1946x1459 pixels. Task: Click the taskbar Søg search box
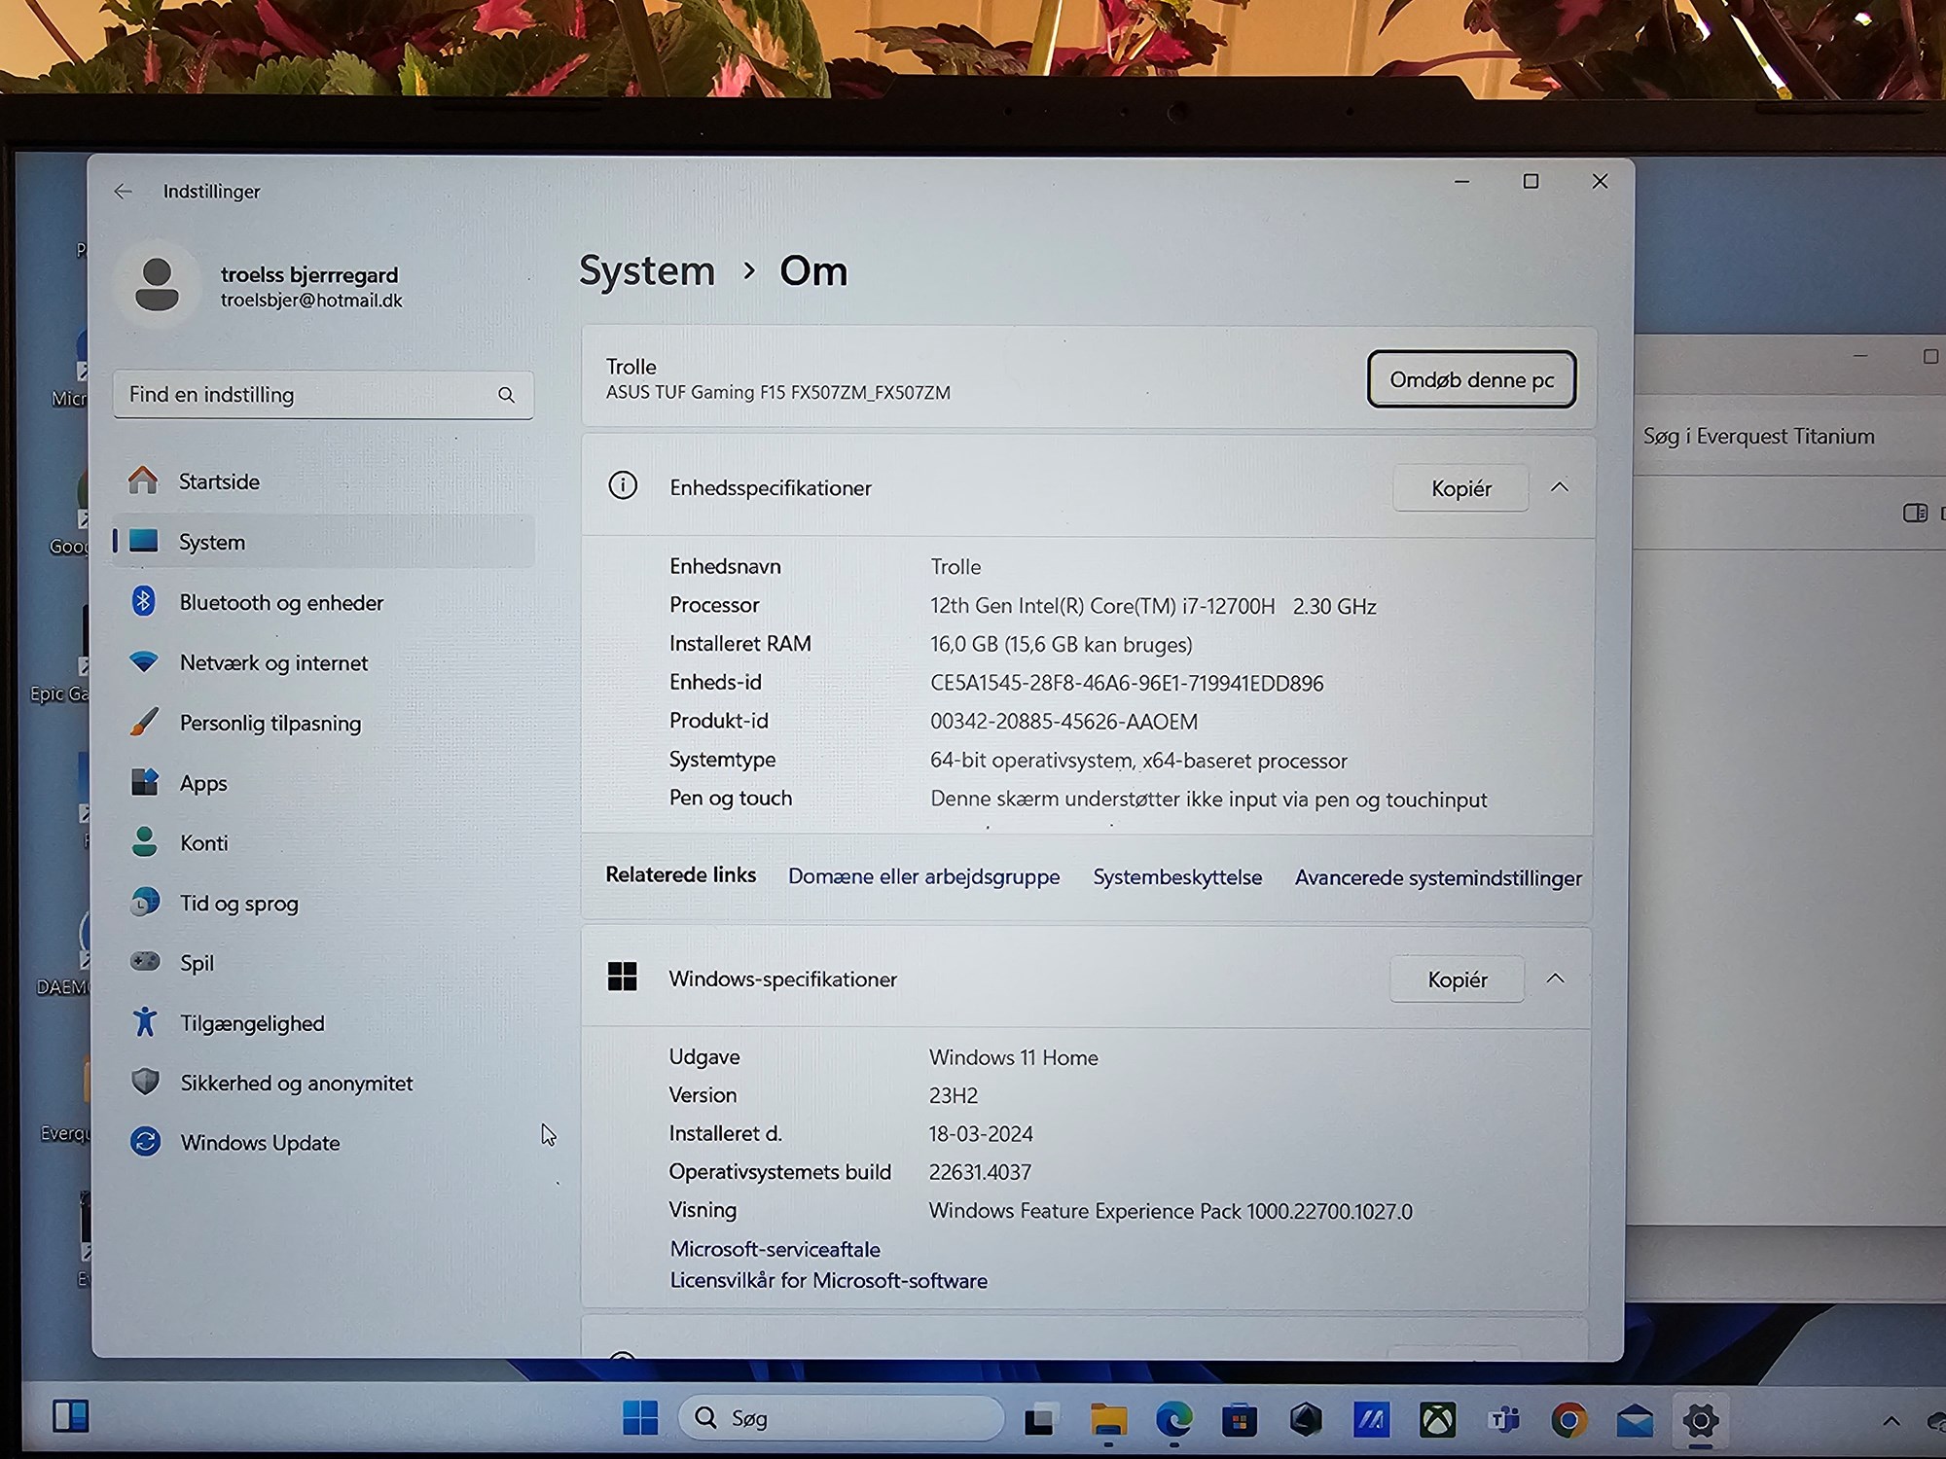pyautogui.click(x=841, y=1418)
